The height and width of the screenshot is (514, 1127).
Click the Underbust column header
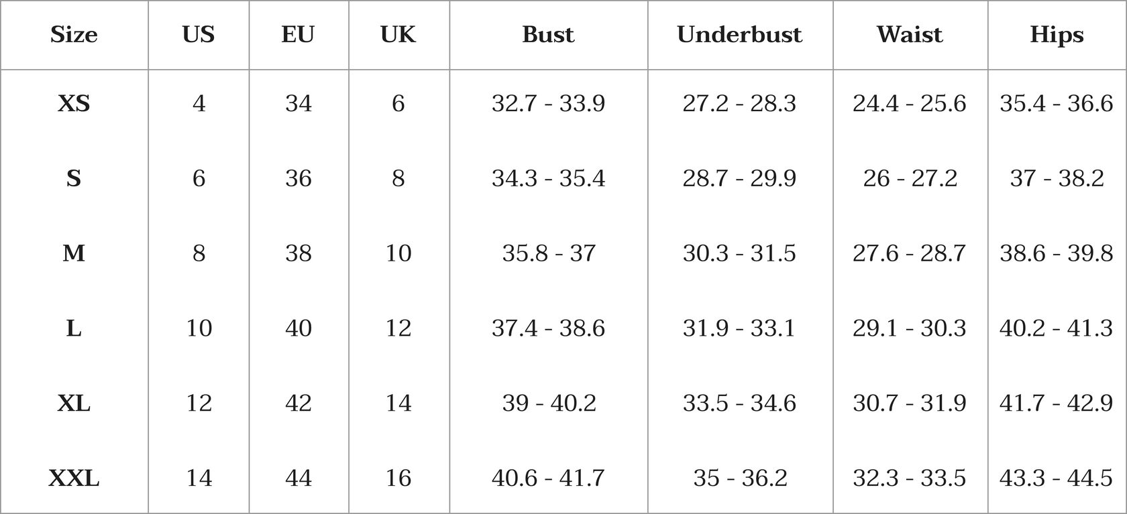pyautogui.click(x=739, y=35)
